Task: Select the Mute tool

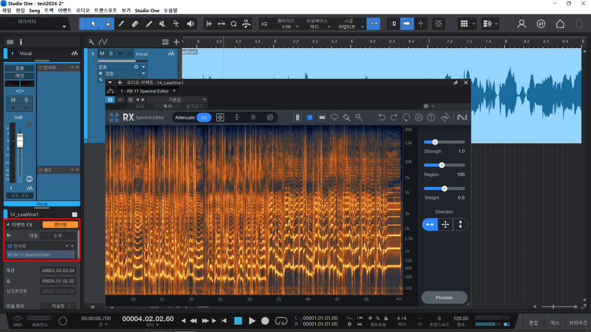Action: click(x=163, y=24)
